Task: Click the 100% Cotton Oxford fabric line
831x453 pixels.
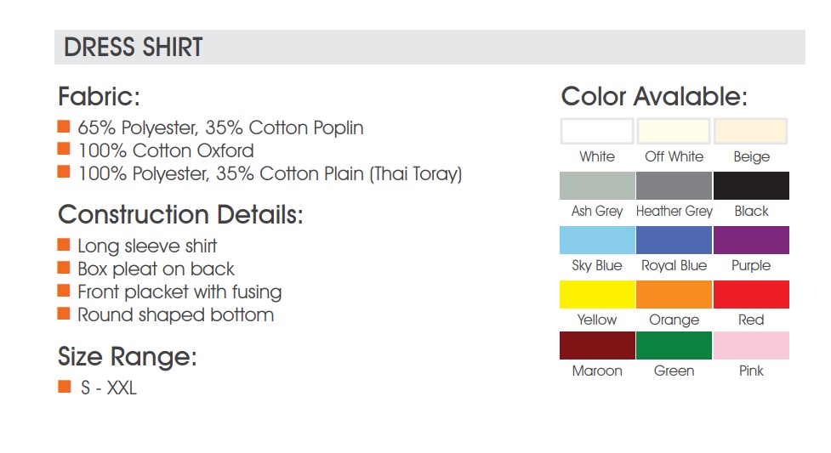Action: [x=166, y=150]
